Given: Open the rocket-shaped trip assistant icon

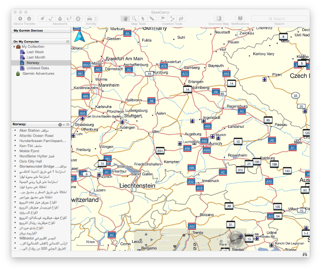Looking at the screenshot, I should tap(42, 19).
